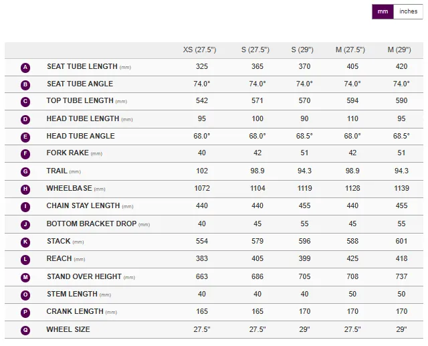Click wheelbase value 1104

pos(257,188)
